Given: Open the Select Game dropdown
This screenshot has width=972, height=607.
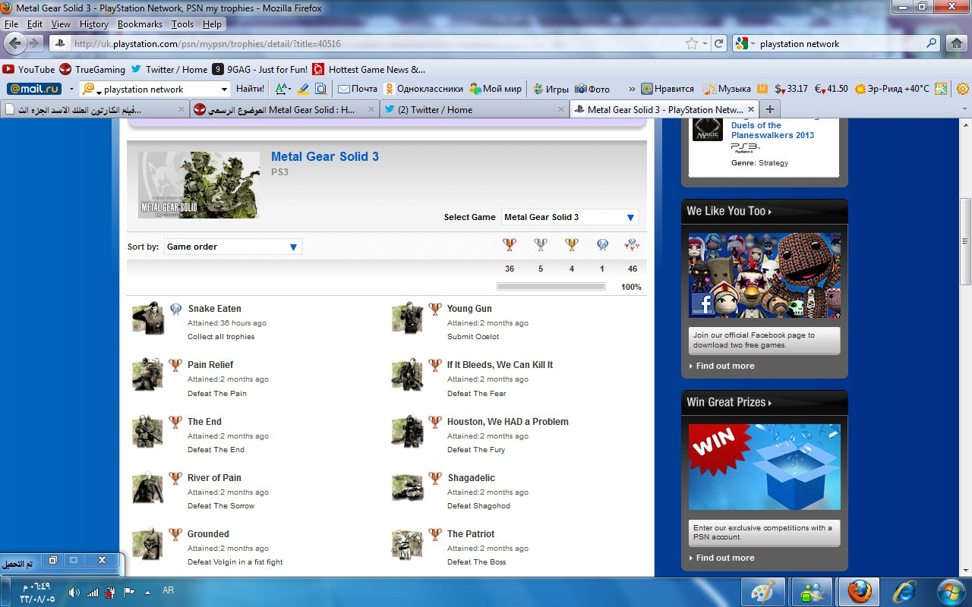Looking at the screenshot, I should point(570,217).
